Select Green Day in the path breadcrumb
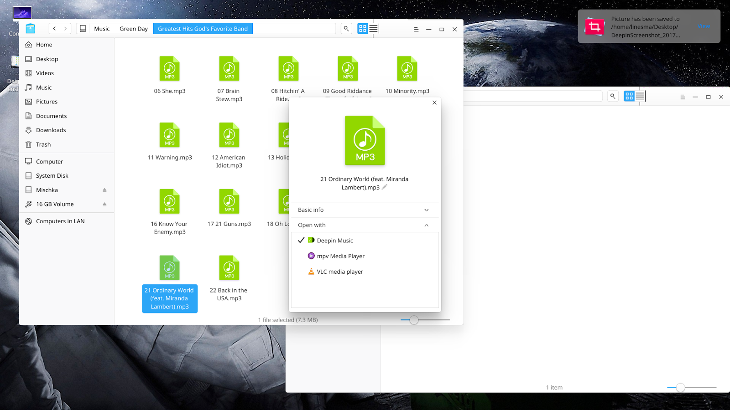Image resolution: width=730 pixels, height=410 pixels. click(133, 28)
